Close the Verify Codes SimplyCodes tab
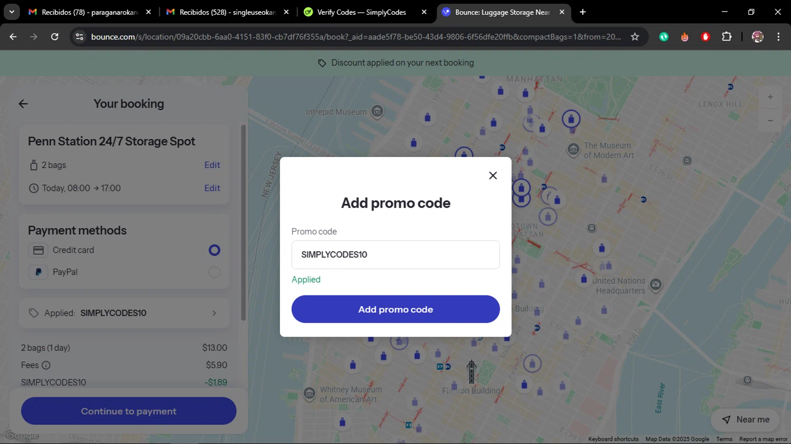The image size is (791, 444). click(424, 12)
